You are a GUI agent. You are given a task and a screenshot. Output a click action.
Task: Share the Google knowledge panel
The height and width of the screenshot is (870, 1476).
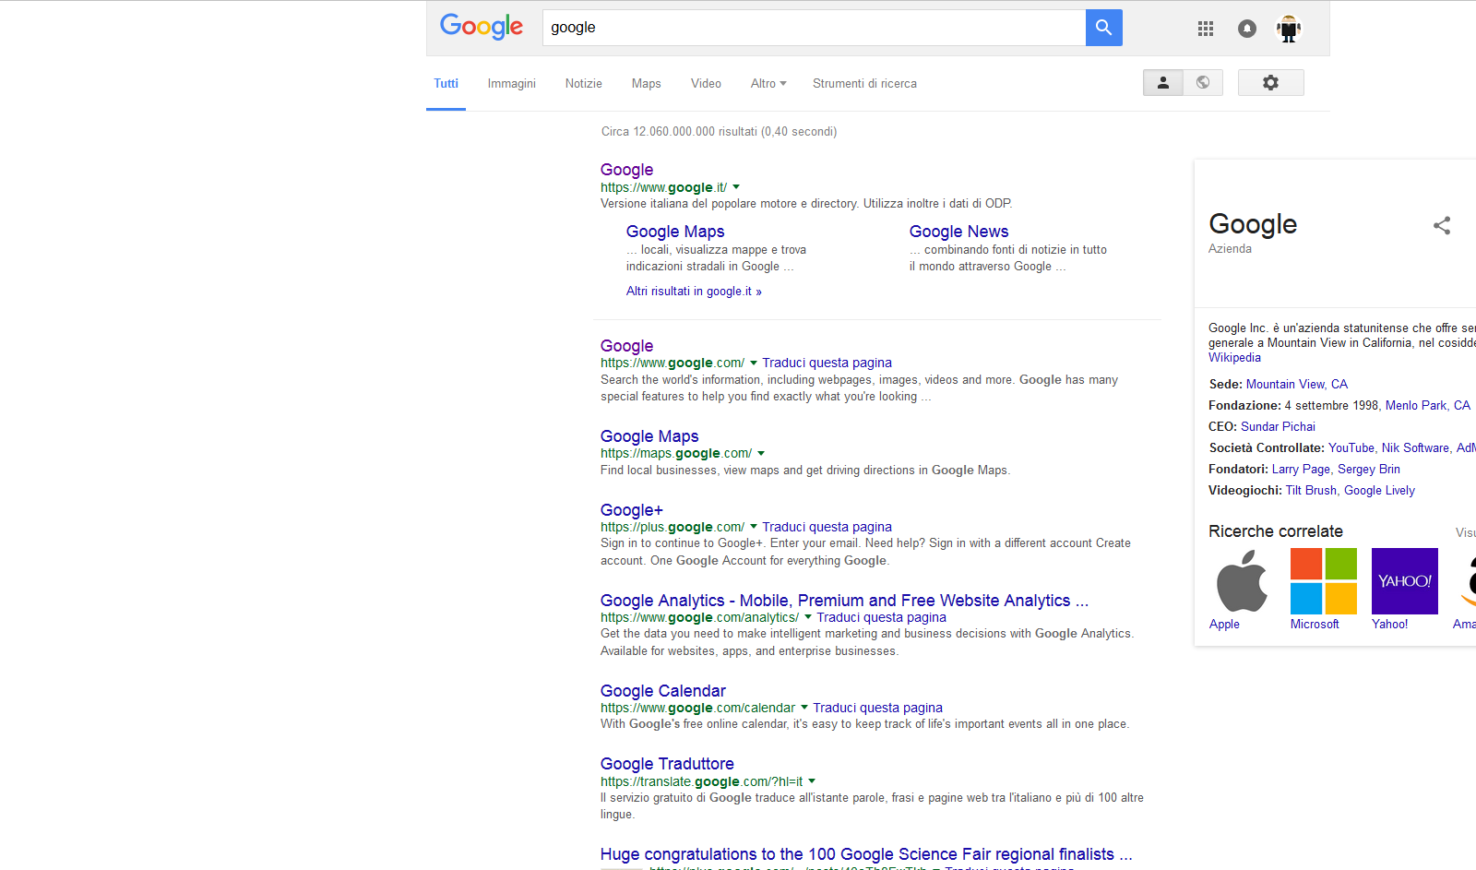(1441, 225)
